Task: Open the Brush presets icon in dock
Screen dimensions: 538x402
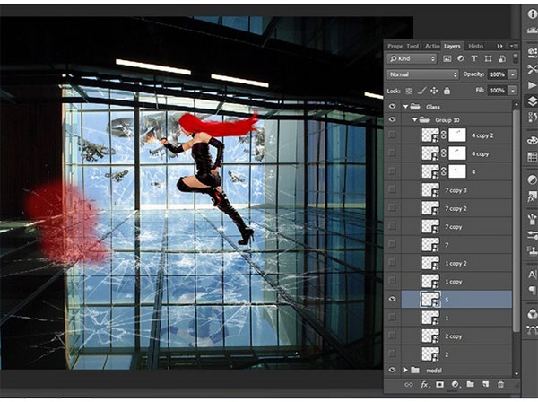Action: coord(532,218)
